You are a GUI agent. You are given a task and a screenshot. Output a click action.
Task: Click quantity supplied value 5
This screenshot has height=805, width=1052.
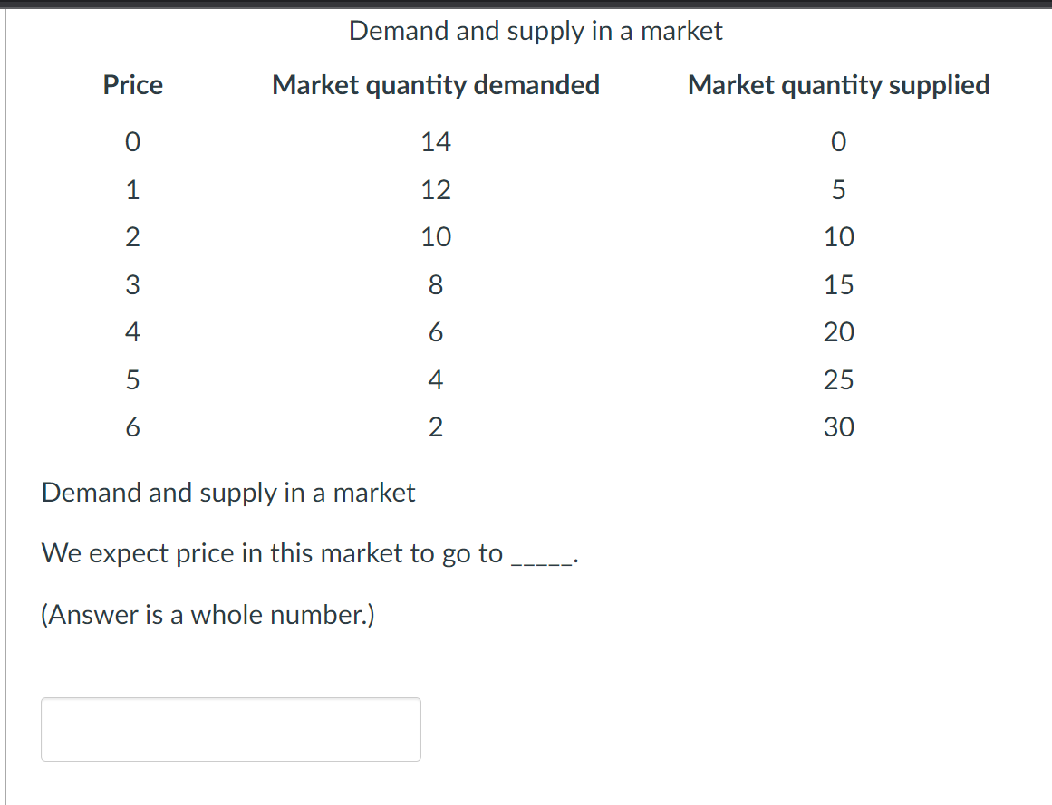click(x=838, y=190)
